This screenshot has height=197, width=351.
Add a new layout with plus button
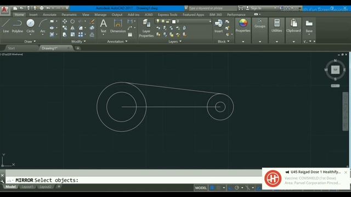click(59, 187)
